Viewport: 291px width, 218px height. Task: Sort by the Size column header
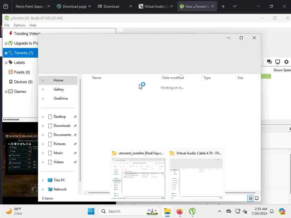240,78
